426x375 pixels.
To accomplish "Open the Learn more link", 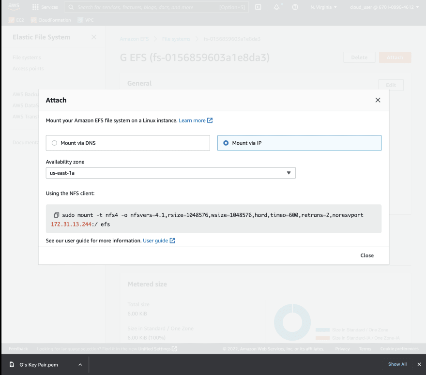I will 192,120.
